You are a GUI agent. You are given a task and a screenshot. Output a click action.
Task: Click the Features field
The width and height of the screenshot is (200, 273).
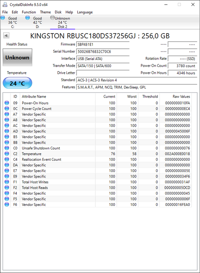pyautogui.click(x=136, y=87)
